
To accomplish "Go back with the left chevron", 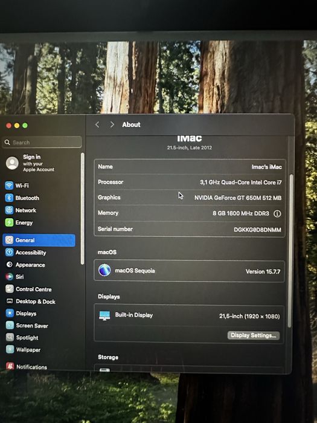I will (98, 124).
